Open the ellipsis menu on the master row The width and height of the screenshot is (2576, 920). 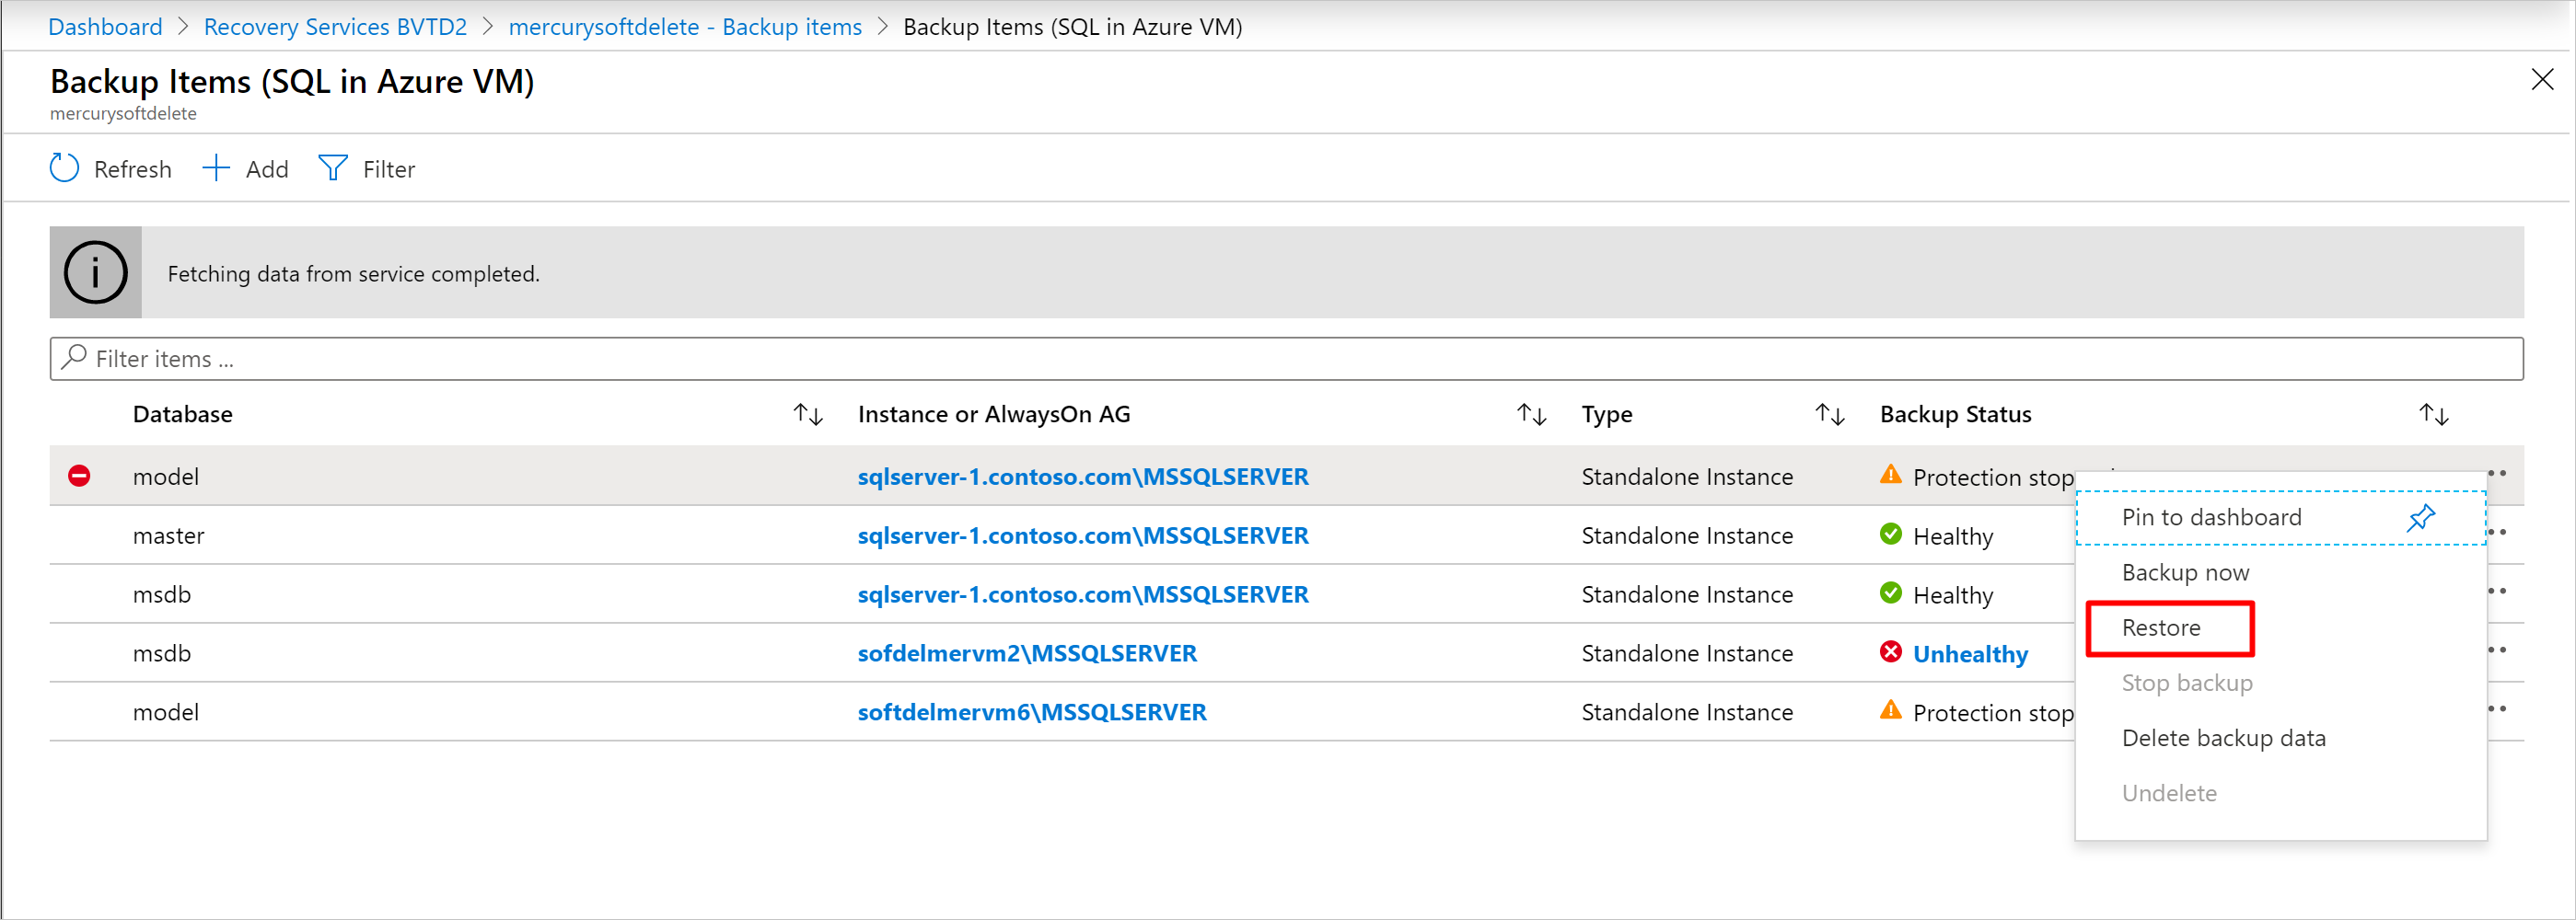tap(2497, 535)
